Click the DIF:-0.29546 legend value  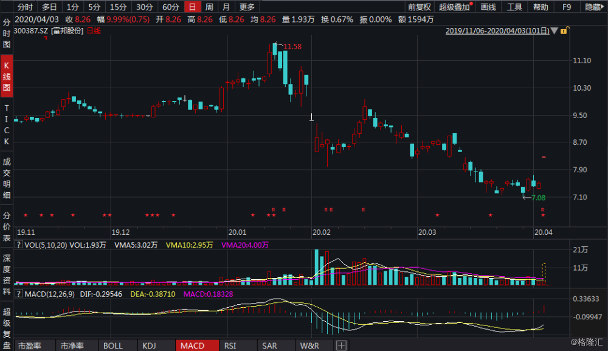click(x=101, y=294)
